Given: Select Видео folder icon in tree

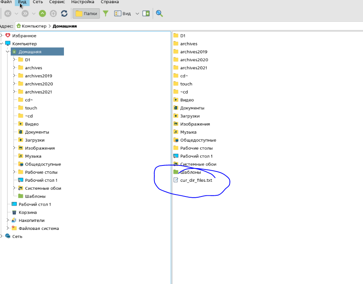Looking at the screenshot, I should pyautogui.click(x=21, y=124).
